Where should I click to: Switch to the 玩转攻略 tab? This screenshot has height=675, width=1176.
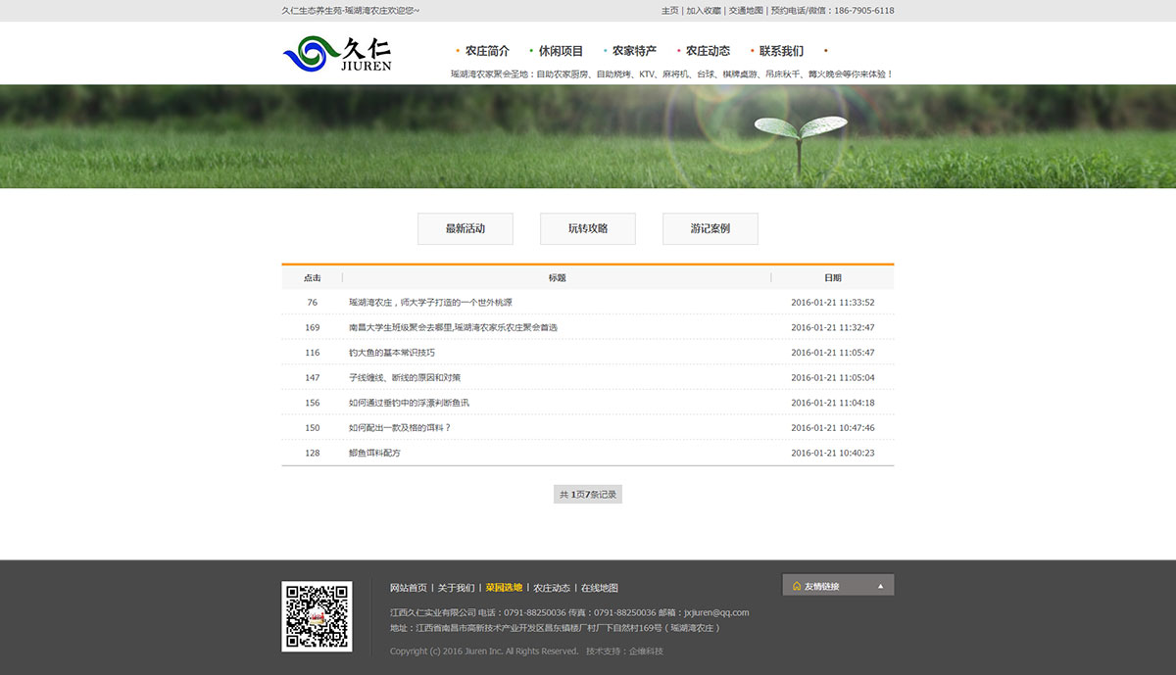588,228
